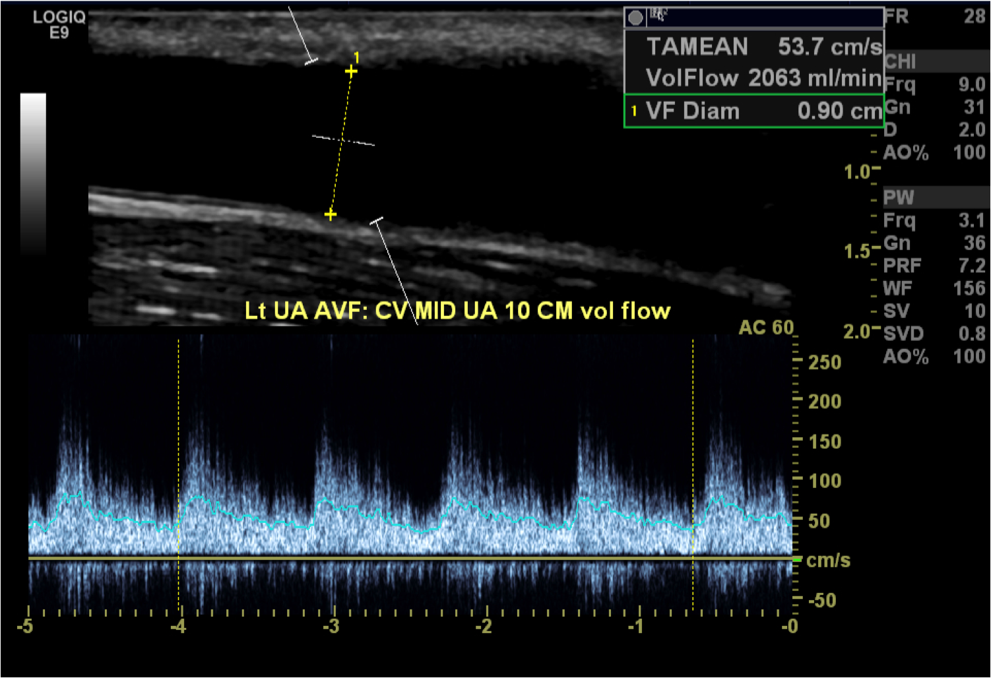991x678 pixels.
Task: Click the sample volume gate crosshair
Action: pyautogui.click(x=342, y=140)
